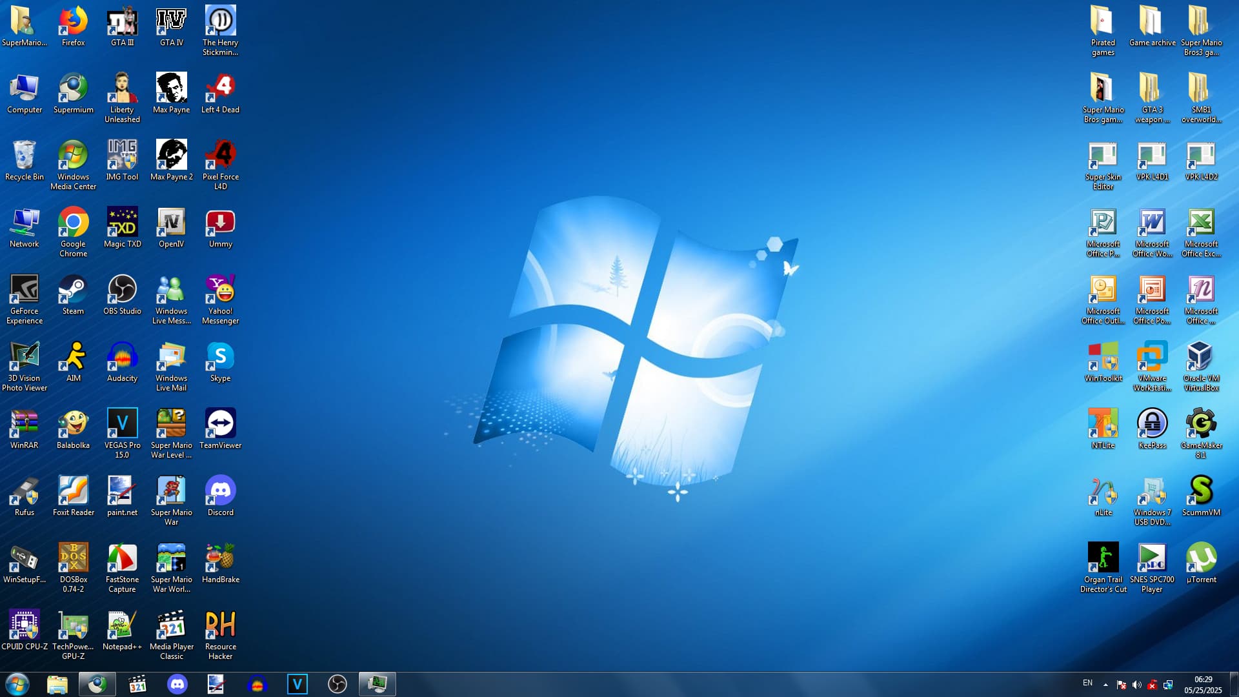Switch to Discord in the taskbar
This screenshot has height=697, width=1239.
177,684
